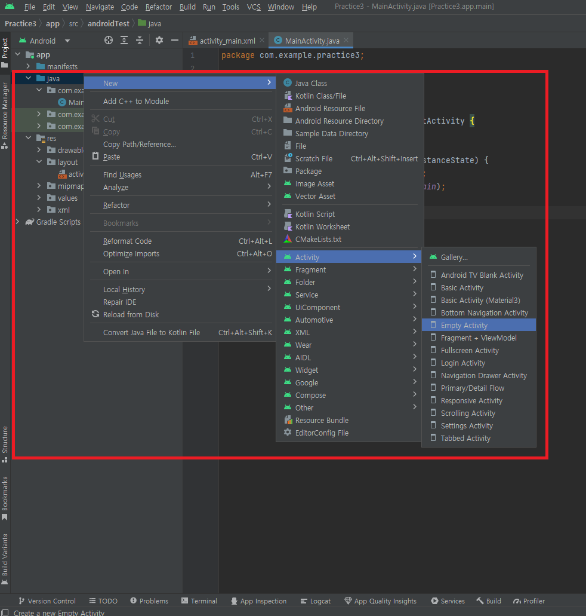Click the Collapse All icon in Project panel
The image size is (586, 616).
pos(139,40)
